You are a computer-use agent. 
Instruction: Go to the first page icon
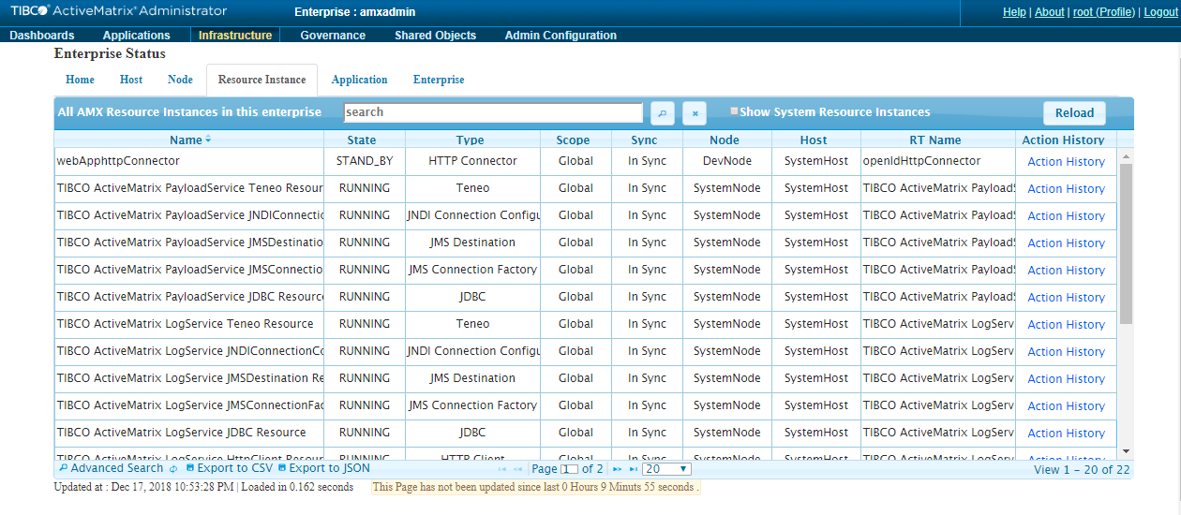click(x=502, y=469)
